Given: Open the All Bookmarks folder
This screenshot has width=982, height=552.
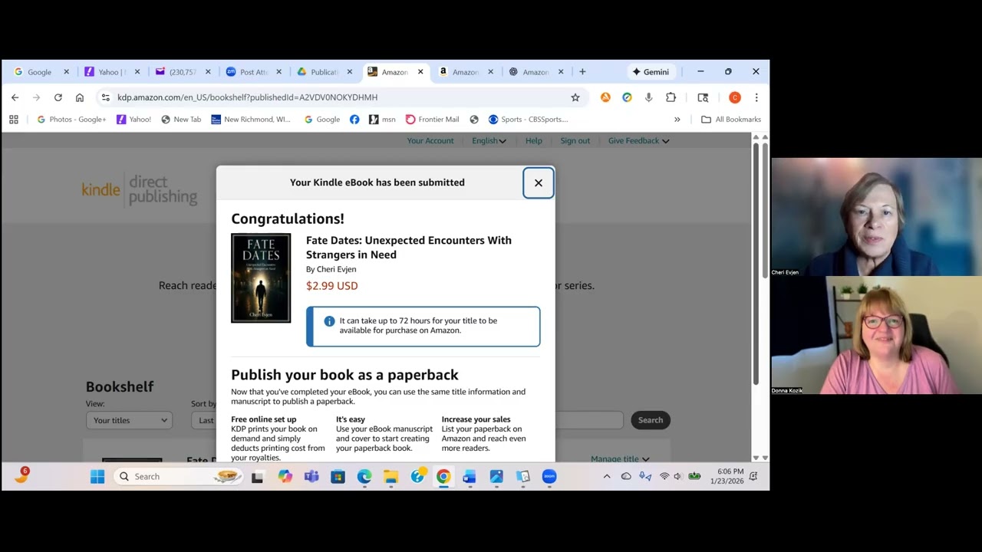Looking at the screenshot, I should click(731, 119).
